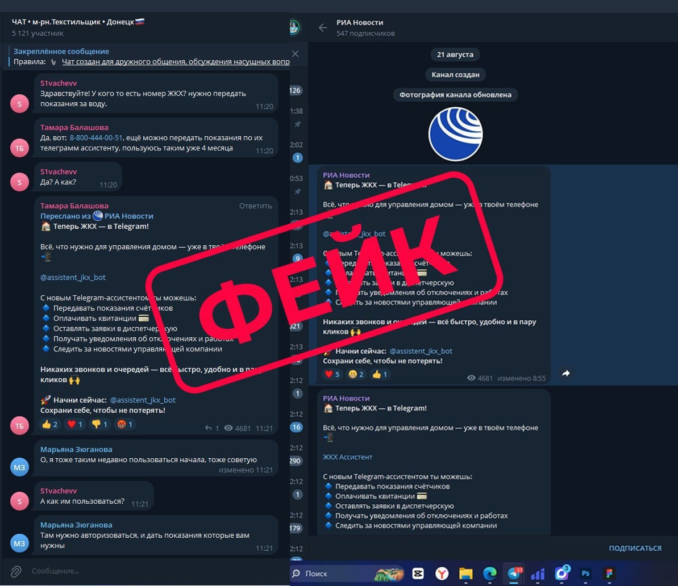Viewport: 678px width, 586px height.
Task: Toggle thumbs-up reaction with 1 on РИА post
Action: (x=380, y=374)
